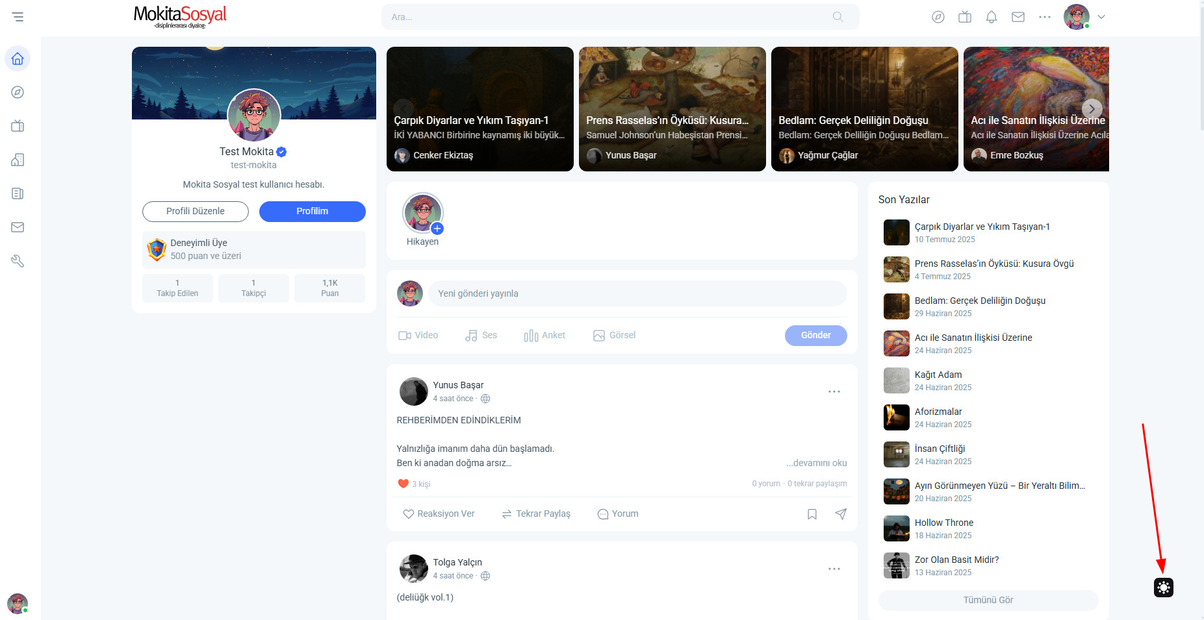Click the wrench tools icon in sidebar
Image resolution: width=1204 pixels, height=620 pixels.
[18, 261]
